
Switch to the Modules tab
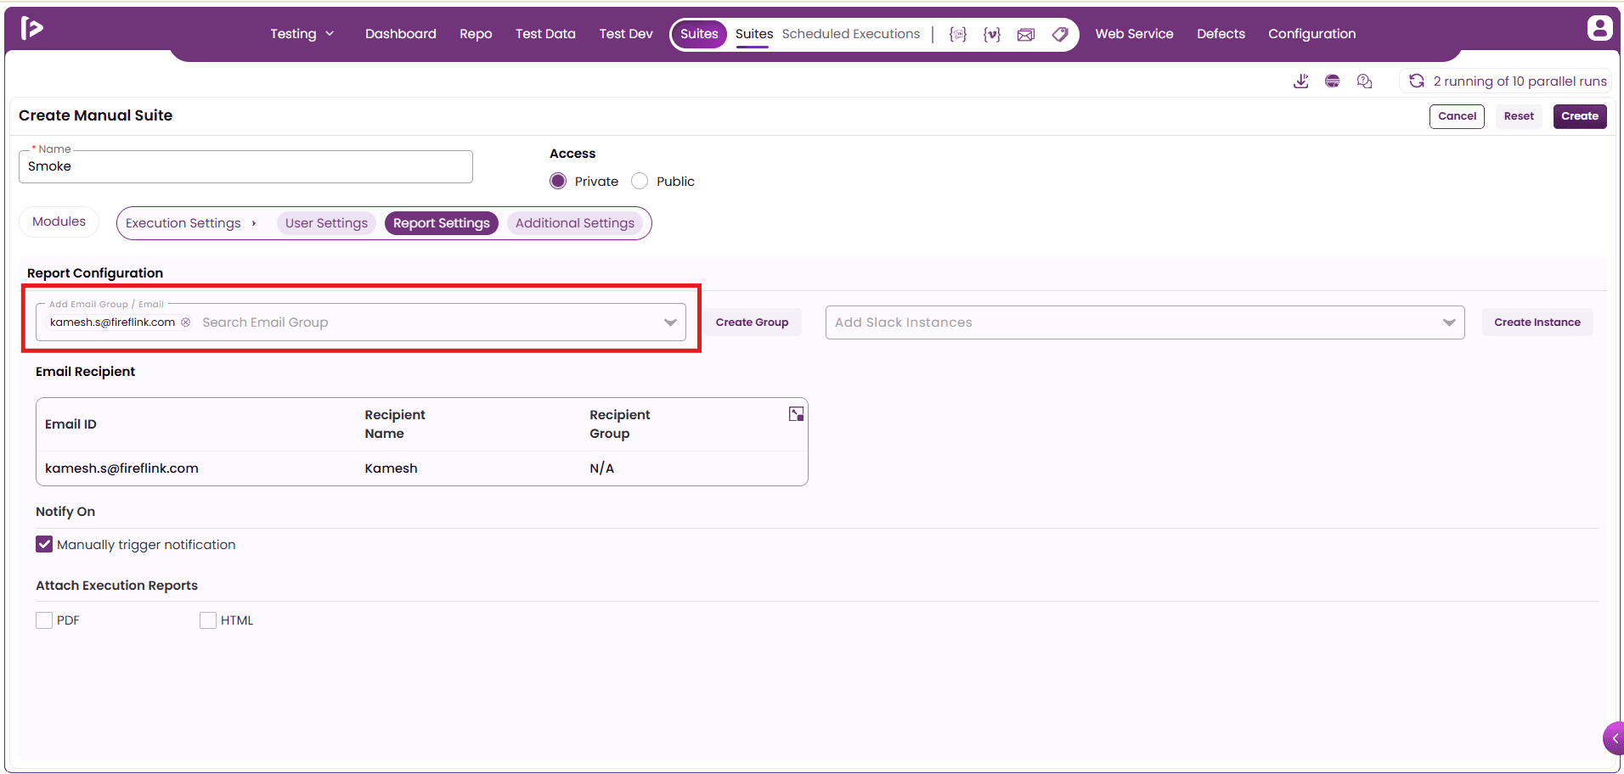tap(59, 222)
